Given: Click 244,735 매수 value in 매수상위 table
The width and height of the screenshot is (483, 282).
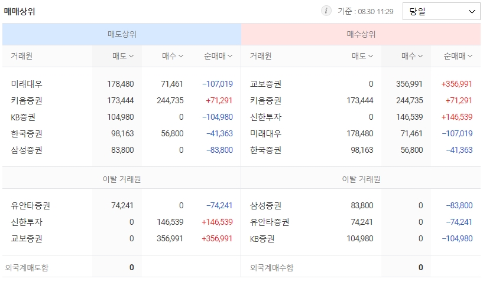Looking at the screenshot, I should tap(409, 100).
